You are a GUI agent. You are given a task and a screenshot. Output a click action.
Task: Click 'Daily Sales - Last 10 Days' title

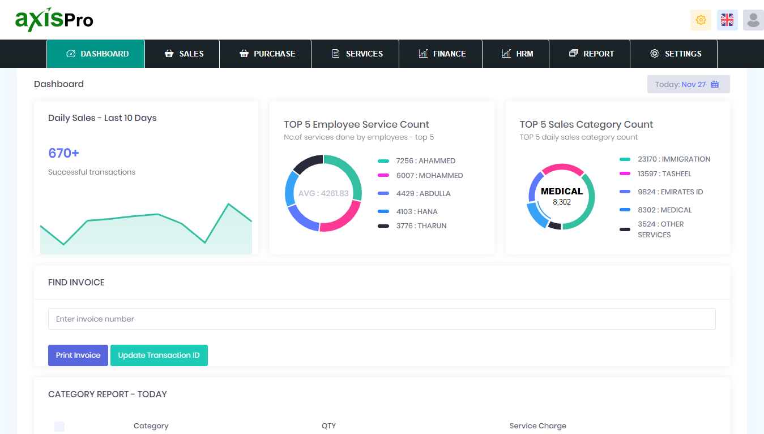(103, 118)
